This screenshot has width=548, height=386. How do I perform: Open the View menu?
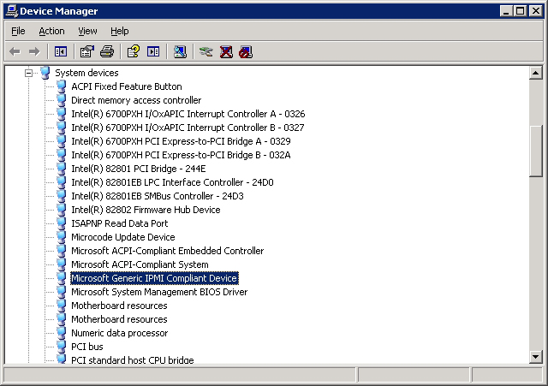(x=87, y=31)
